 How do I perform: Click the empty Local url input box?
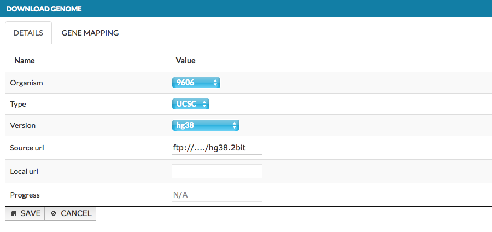tap(217, 171)
